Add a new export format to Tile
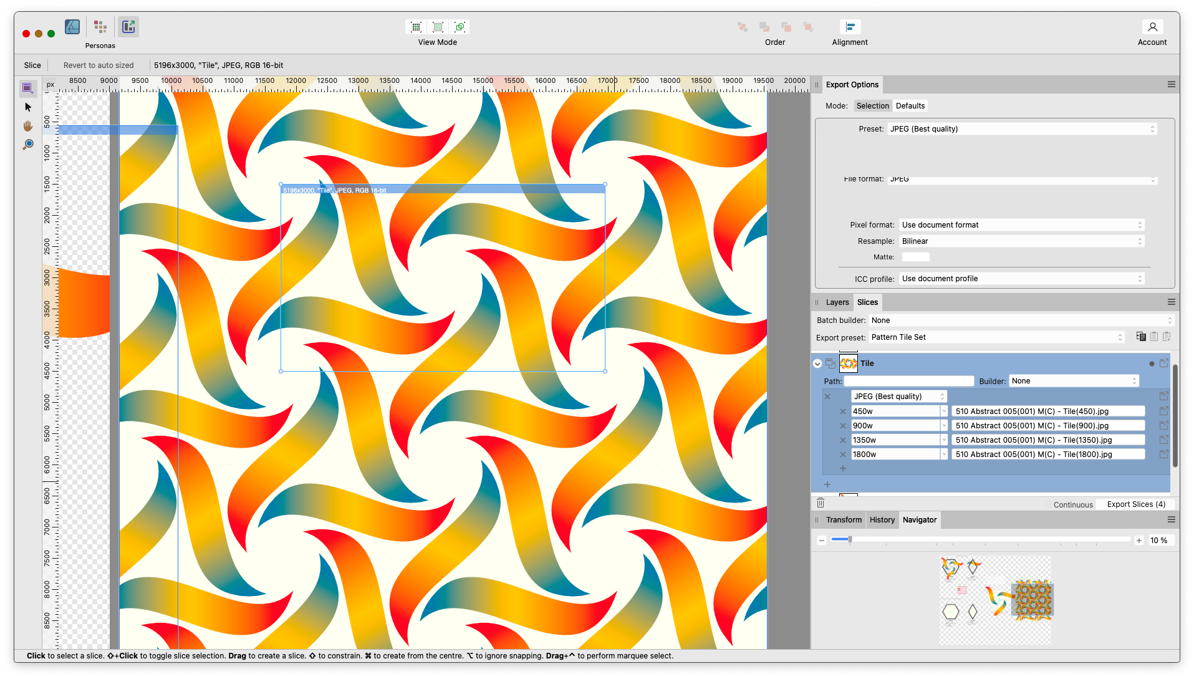This screenshot has width=1194, height=679. (827, 484)
